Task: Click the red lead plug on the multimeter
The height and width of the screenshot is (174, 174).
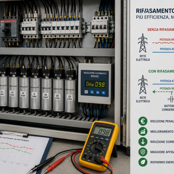Action: click(x=103, y=160)
